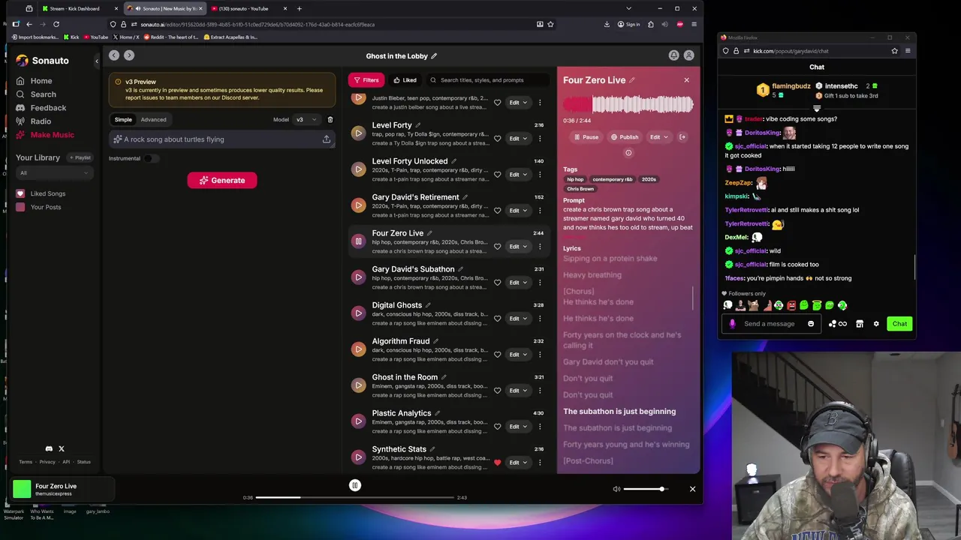
Task: Play Level Forty Unlocked song
Action: point(358,169)
